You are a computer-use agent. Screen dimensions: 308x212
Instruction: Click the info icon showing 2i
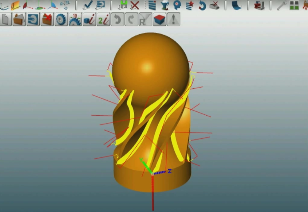click(103, 20)
